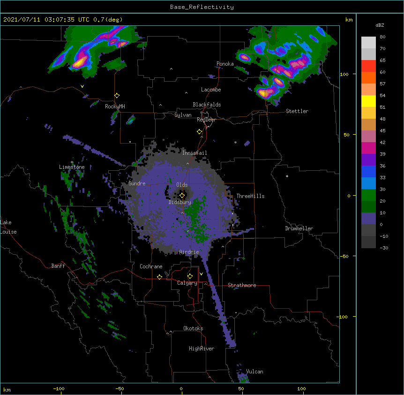Viewport: 404px width, 395px height.
Task: Click the dBZ legend heading
Action: [380, 25]
